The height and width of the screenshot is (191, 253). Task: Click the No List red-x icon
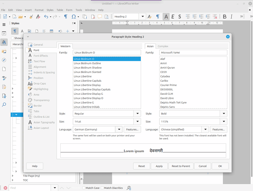click(215, 16)
